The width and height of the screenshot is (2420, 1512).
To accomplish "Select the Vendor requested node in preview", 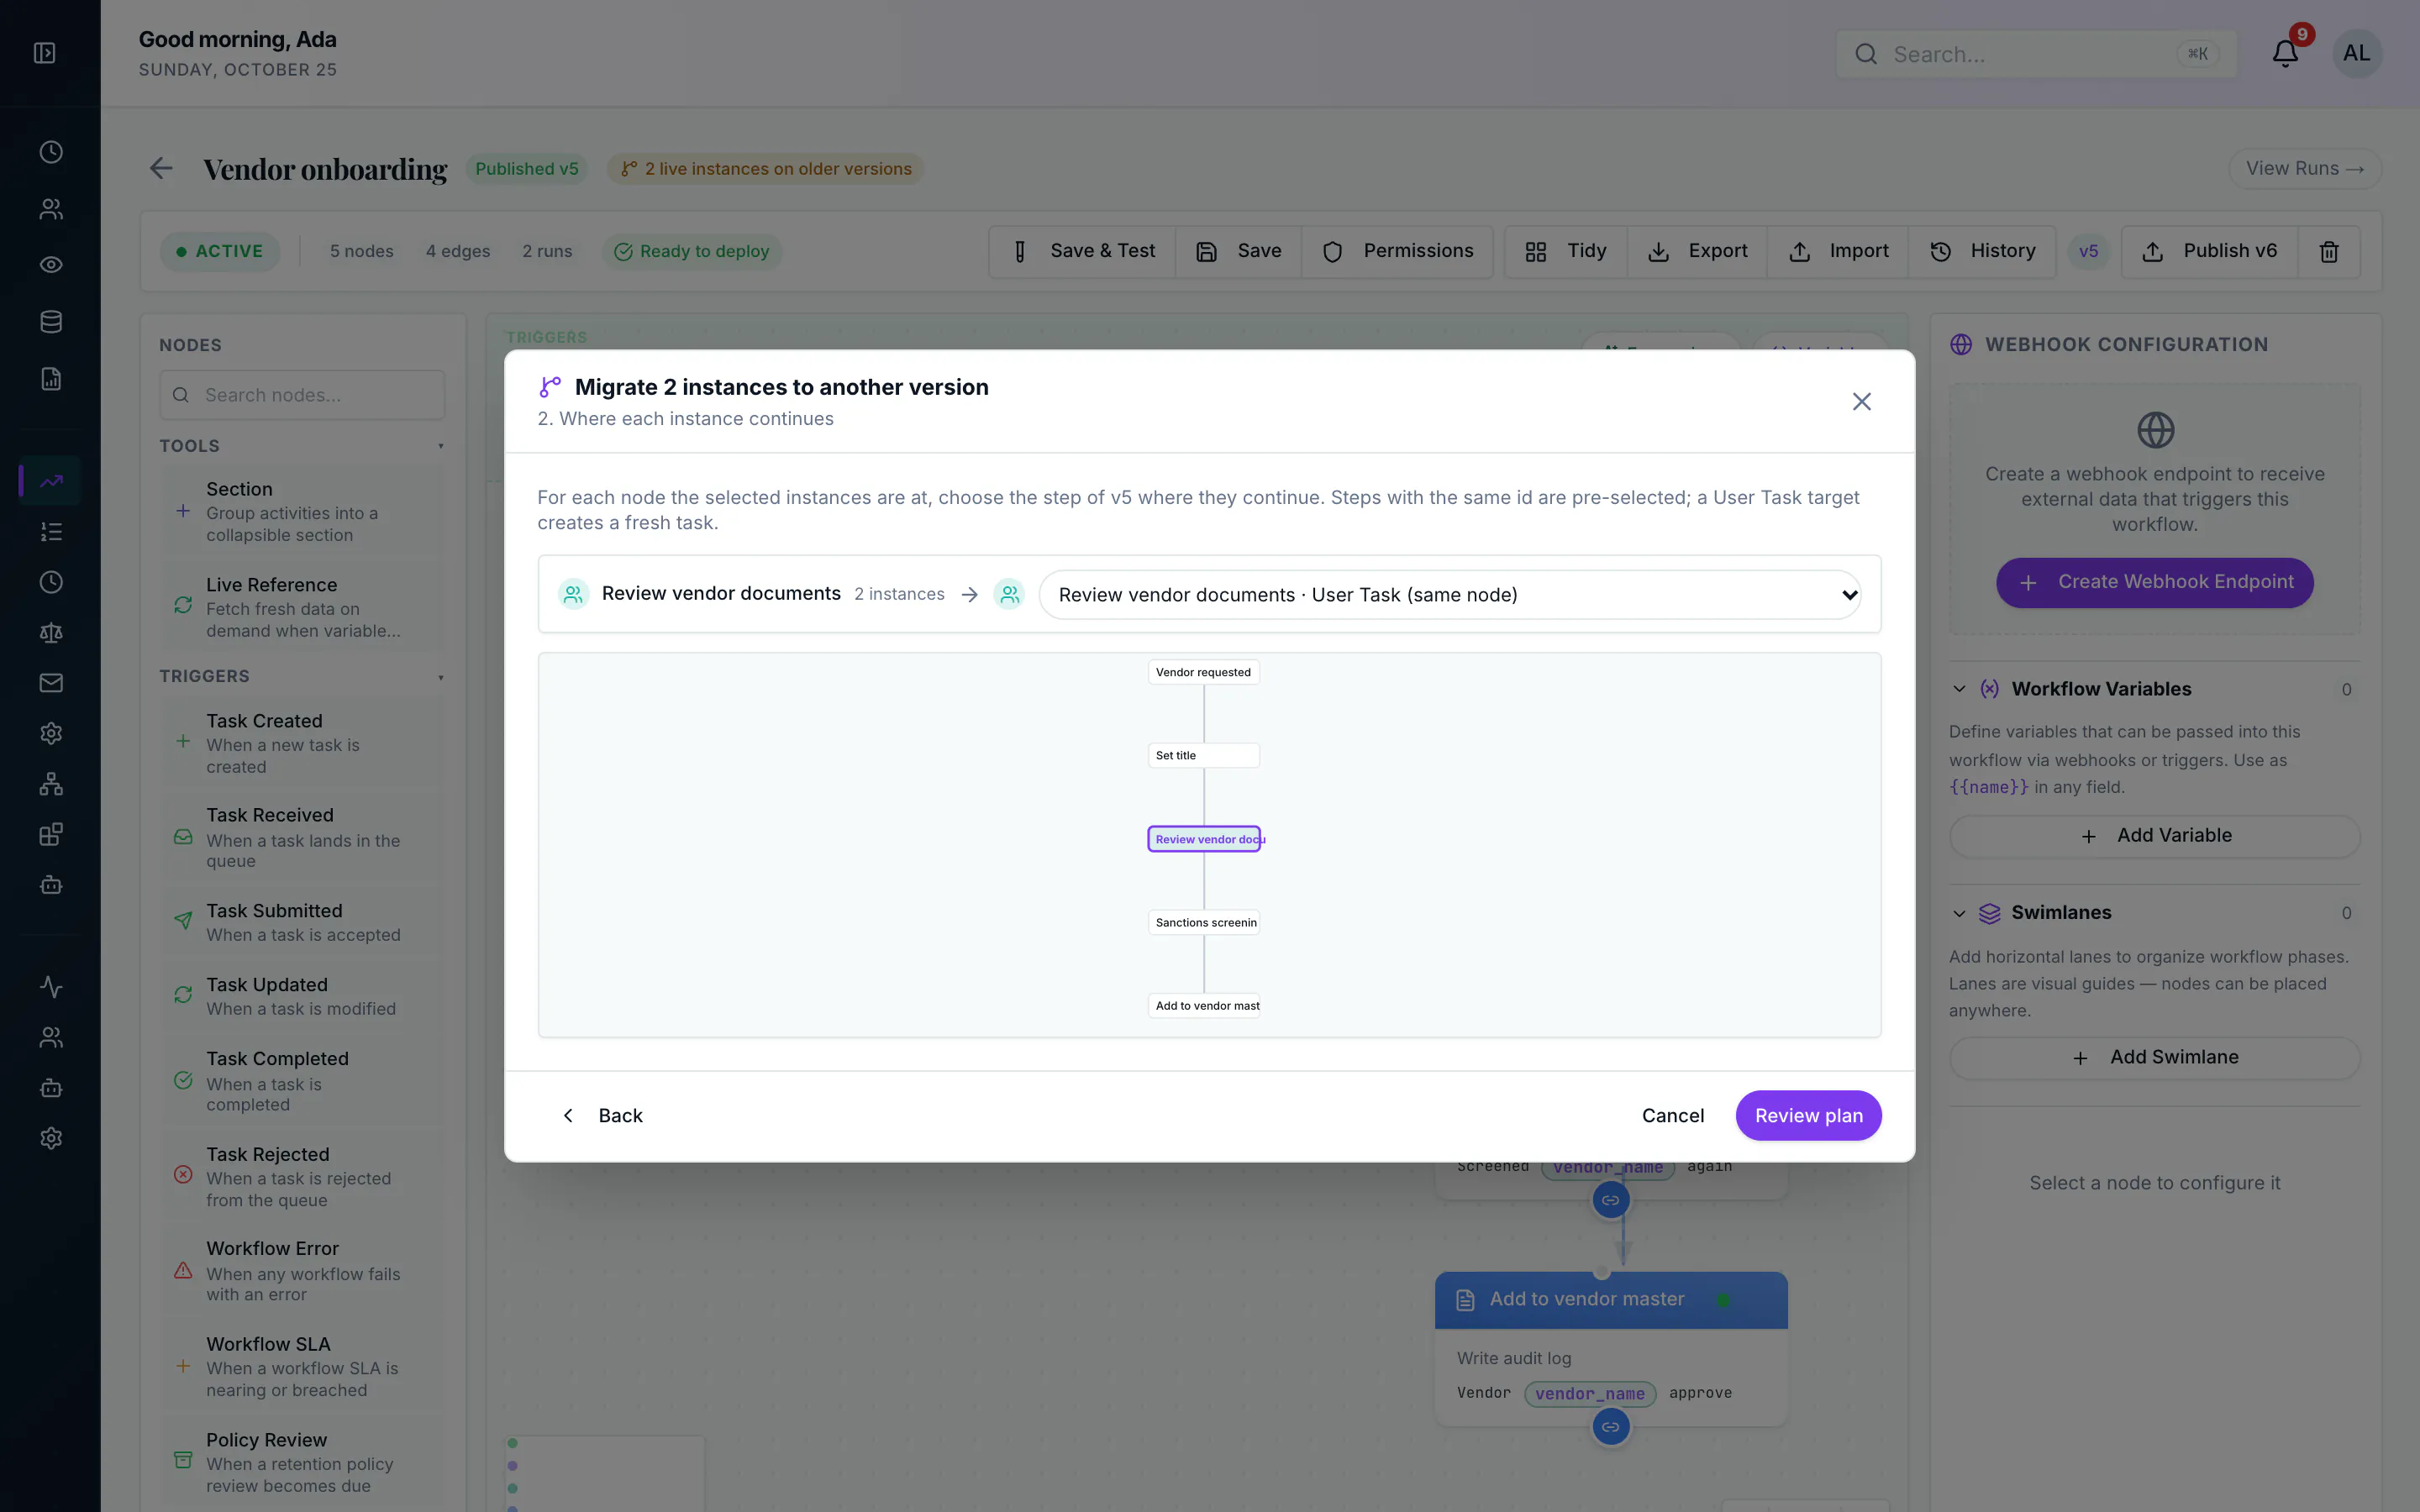I will pos(1203,672).
